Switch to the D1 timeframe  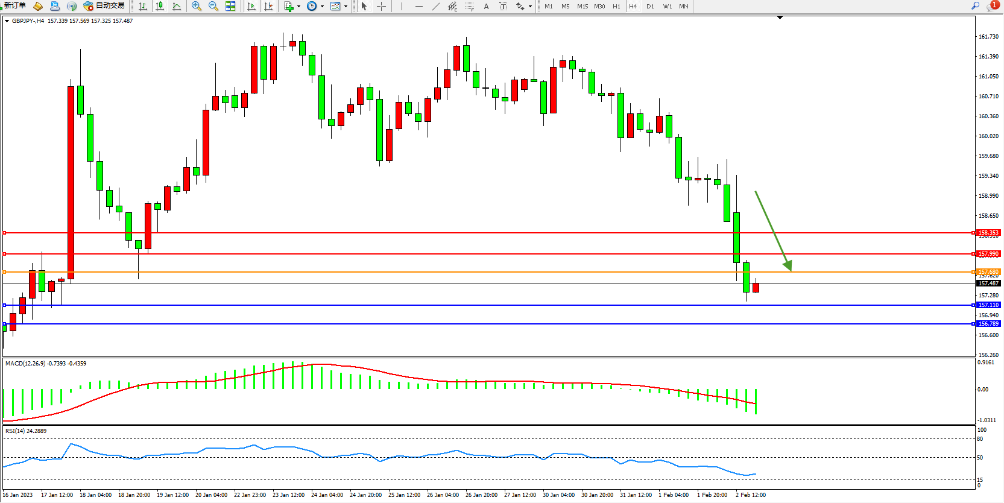[650, 6]
